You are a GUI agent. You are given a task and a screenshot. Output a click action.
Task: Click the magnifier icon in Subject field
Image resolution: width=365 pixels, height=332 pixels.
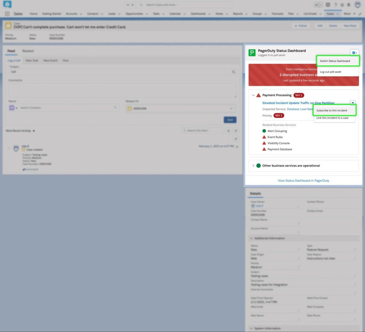[x=233, y=72]
